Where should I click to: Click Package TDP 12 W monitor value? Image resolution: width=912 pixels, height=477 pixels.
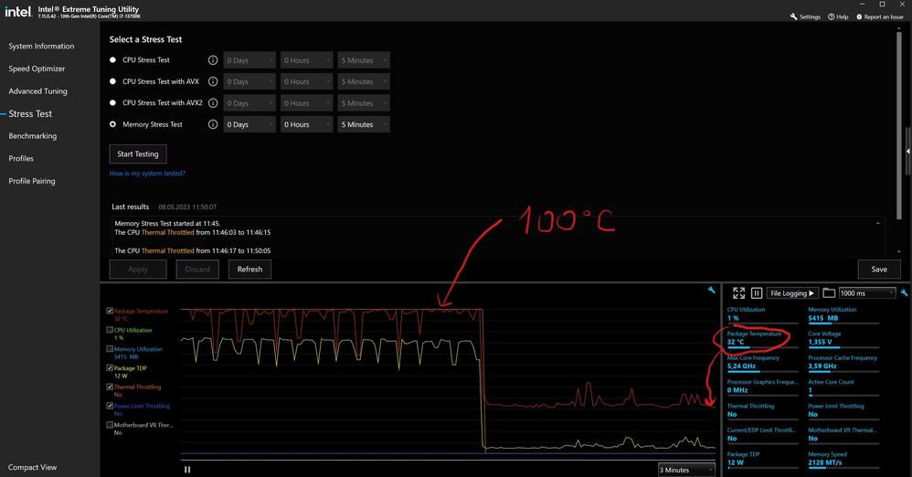tap(736, 462)
